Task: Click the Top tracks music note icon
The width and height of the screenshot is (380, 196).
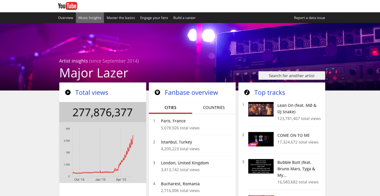Action: click(247, 93)
